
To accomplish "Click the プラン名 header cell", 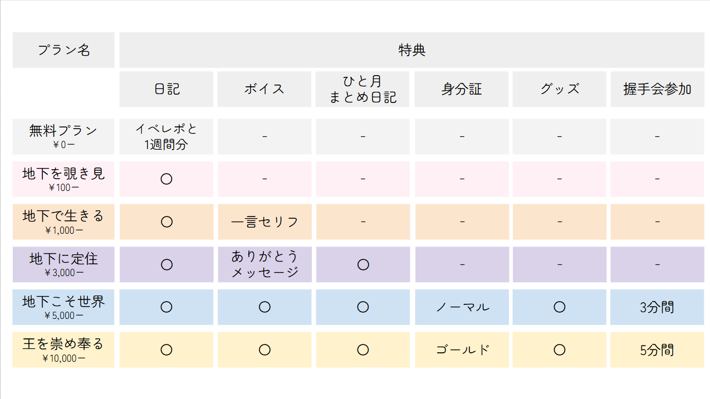I will 63,50.
